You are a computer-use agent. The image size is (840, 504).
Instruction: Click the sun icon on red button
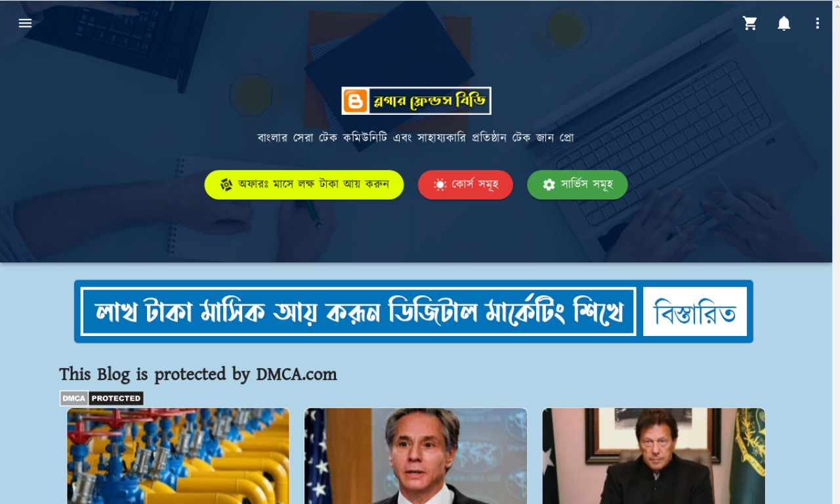440,185
